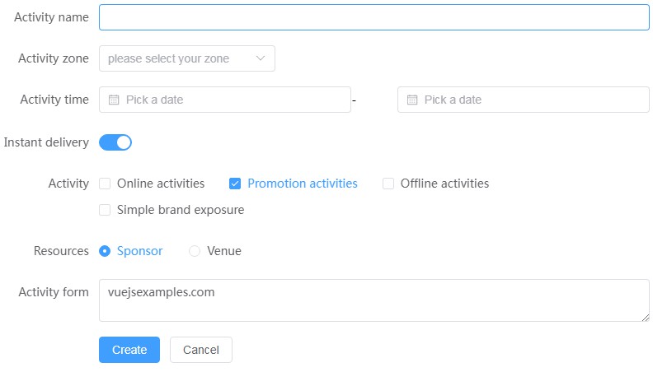Turn off the Instant delivery switch
The width and height of the screenshot is (653, 372).
point(115,142)
